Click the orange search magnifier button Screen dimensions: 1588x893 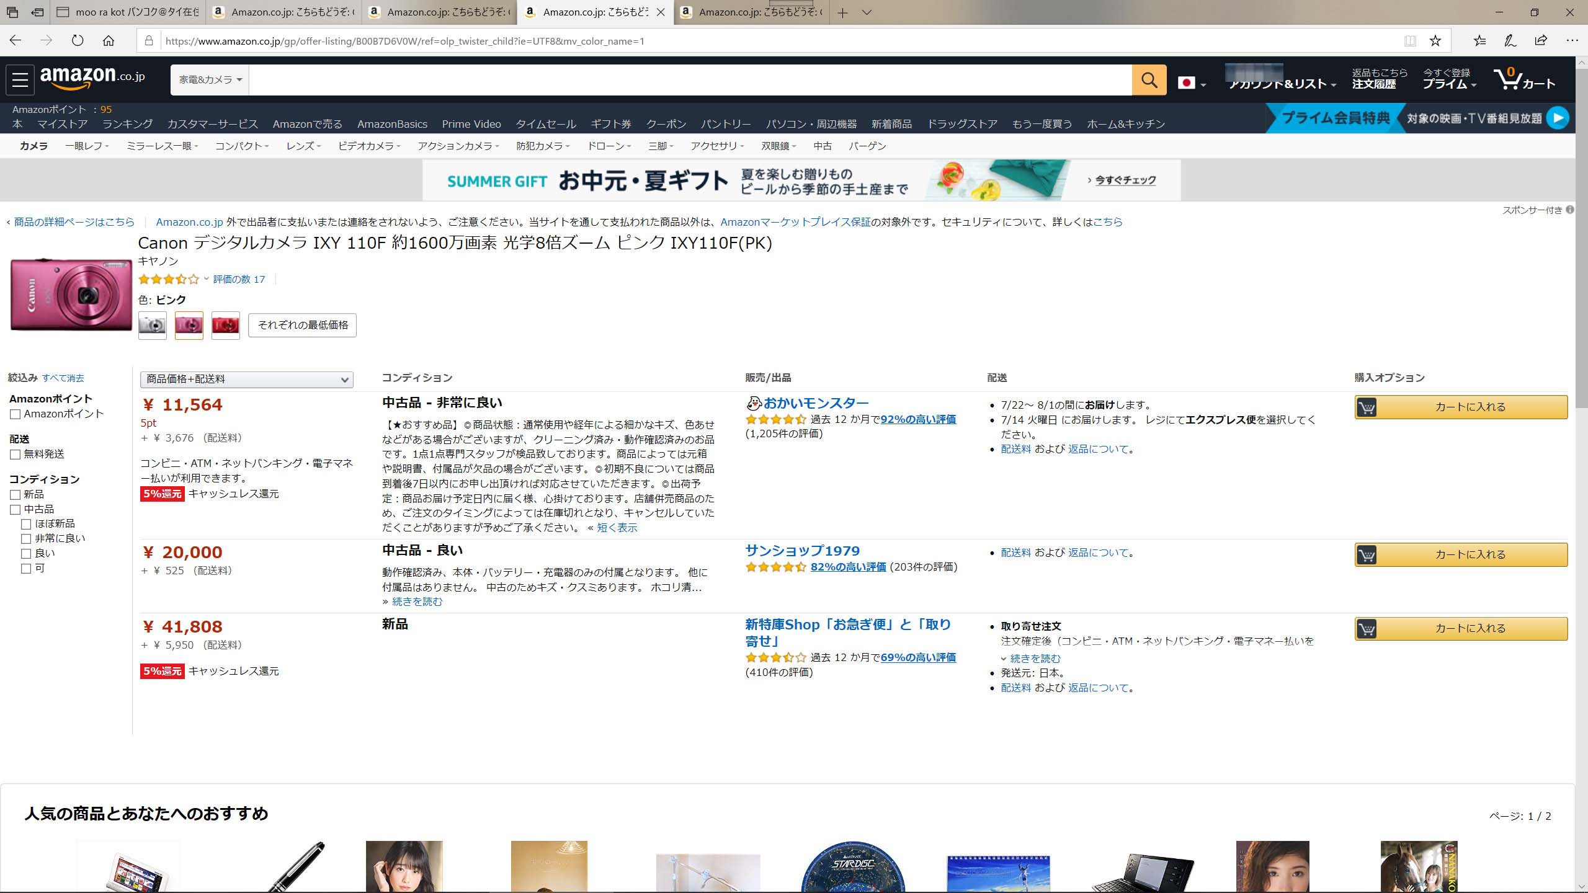click(x=1149, y=80)
